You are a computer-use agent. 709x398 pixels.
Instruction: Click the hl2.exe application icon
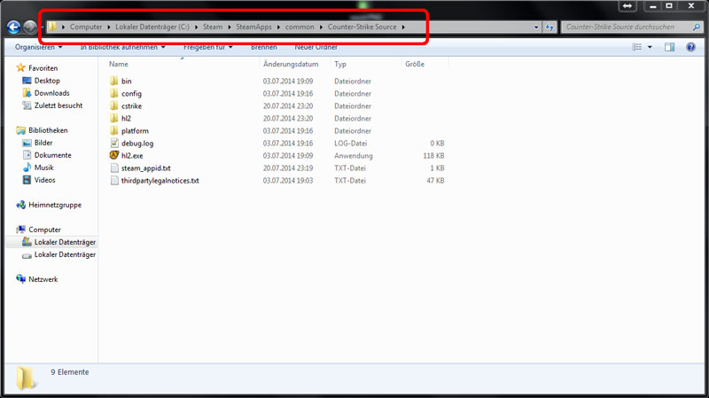[114, 155]
